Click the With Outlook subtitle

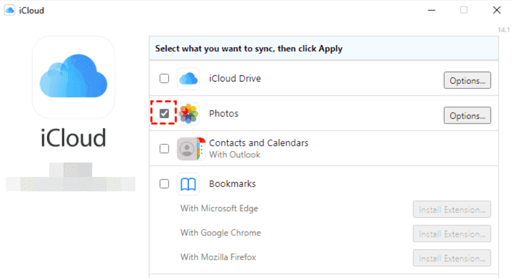coord(235,155)
